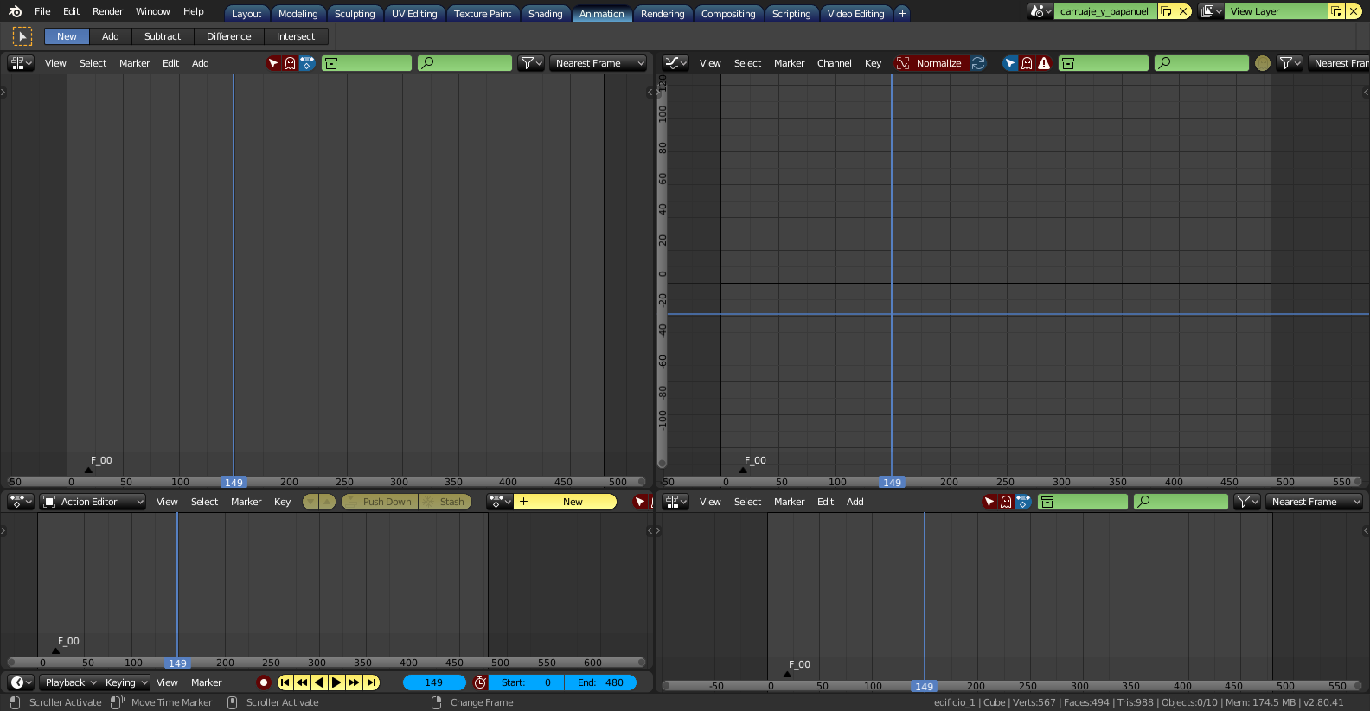Open the Render menu
Screen dimensions: 1370x711
[x=108, y=11]
